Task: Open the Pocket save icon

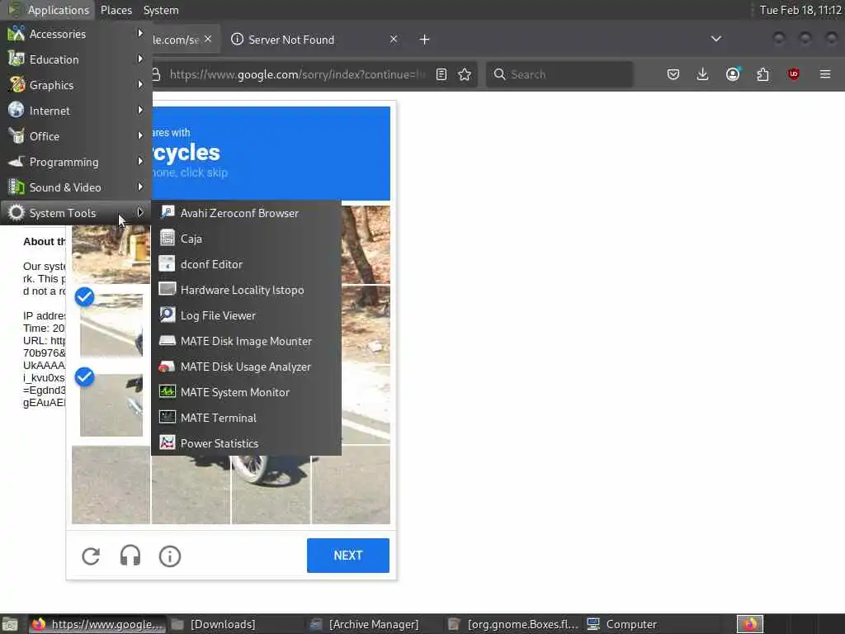Action: [x=673, y=74]
